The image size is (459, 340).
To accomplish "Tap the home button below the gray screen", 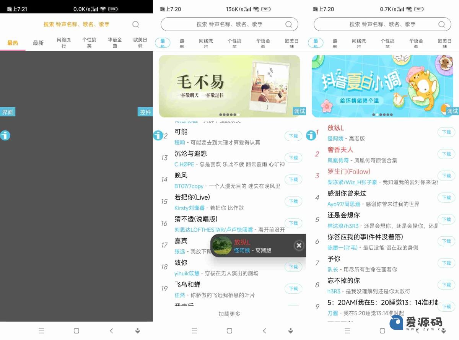I will [76, 331].
